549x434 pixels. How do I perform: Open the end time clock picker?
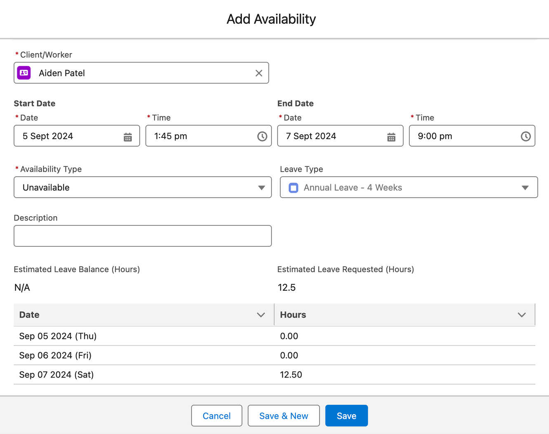tap(526, 136)
